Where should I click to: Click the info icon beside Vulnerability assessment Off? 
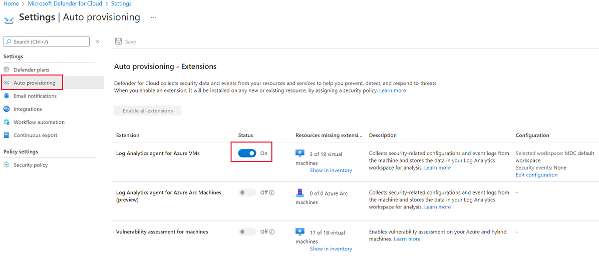(272, 231)
